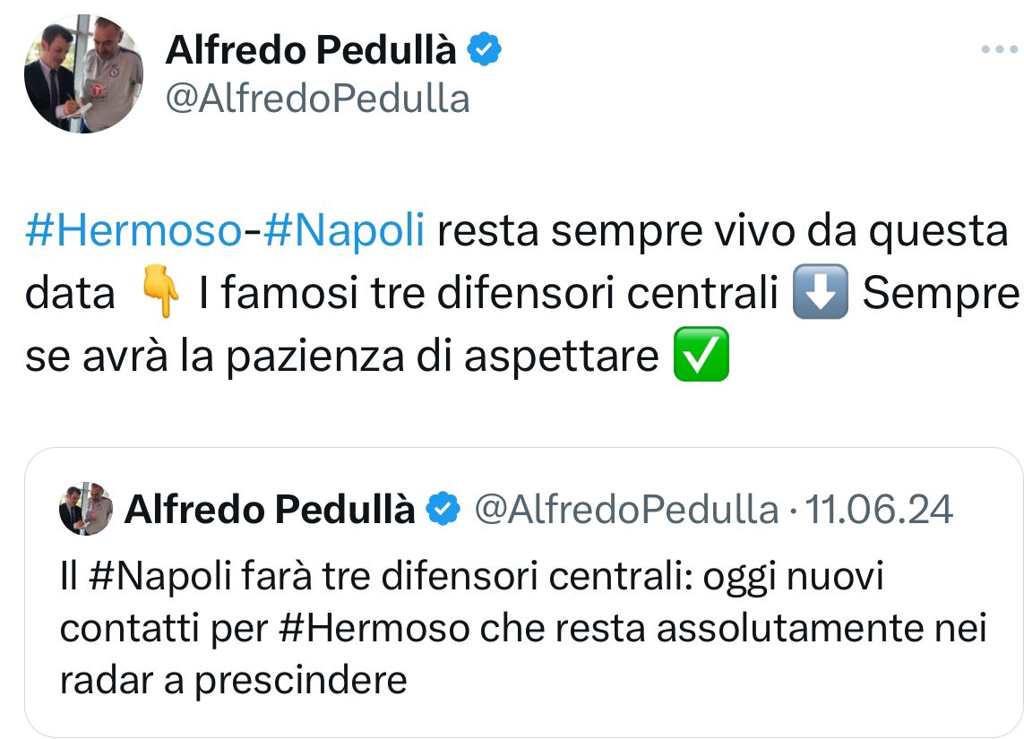Viewport: 1024px width, 739px height.
Task: Click the blue verified badge beside the main author name
Action: click(485, 51)
